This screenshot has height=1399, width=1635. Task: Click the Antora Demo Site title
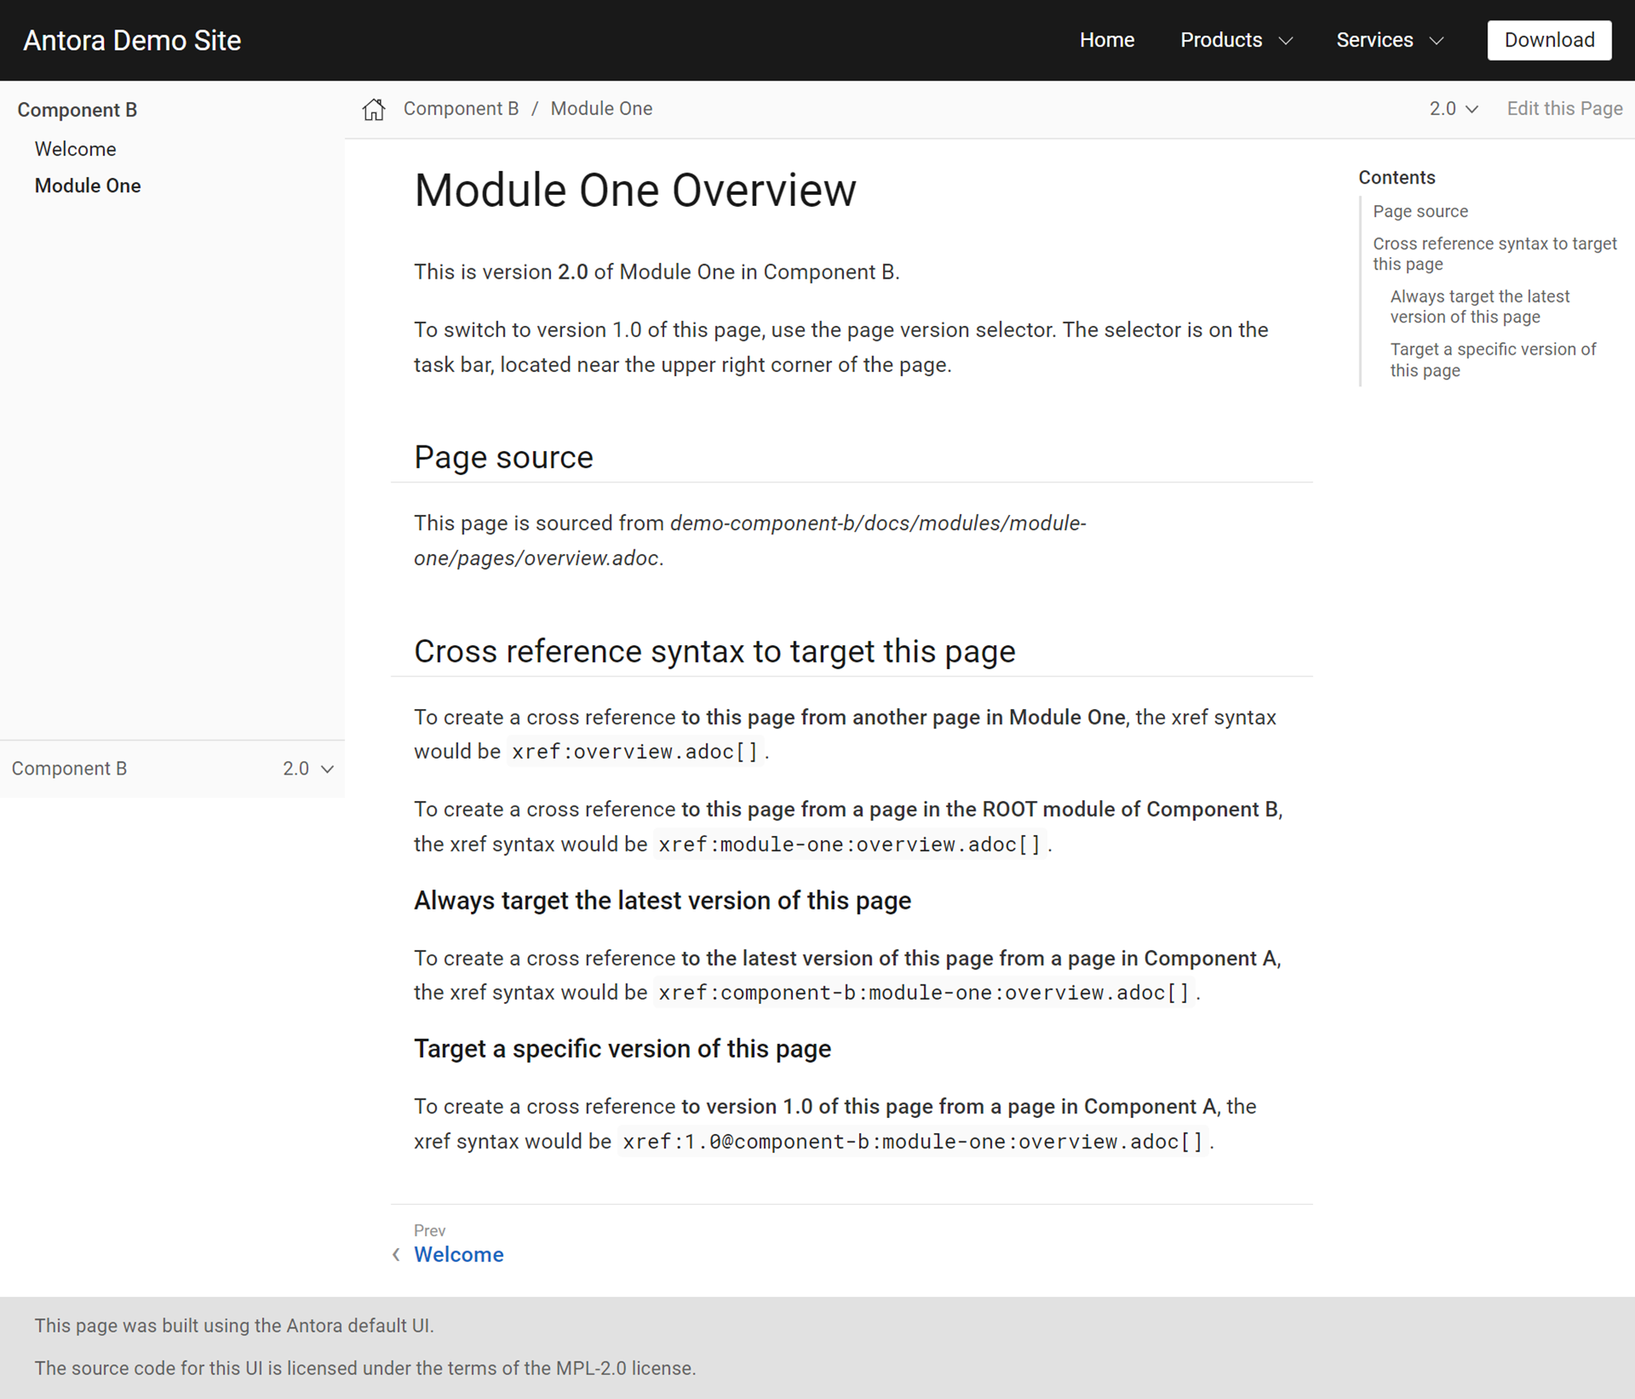click(133, 41)
